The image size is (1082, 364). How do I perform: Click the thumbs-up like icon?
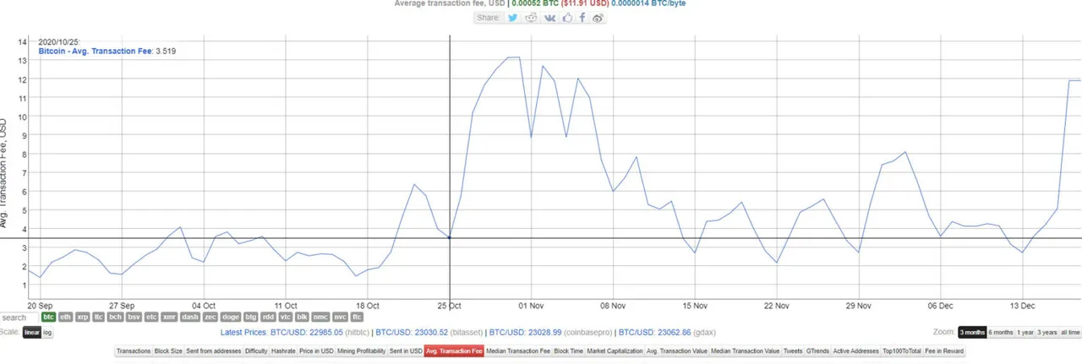[567, 17]
